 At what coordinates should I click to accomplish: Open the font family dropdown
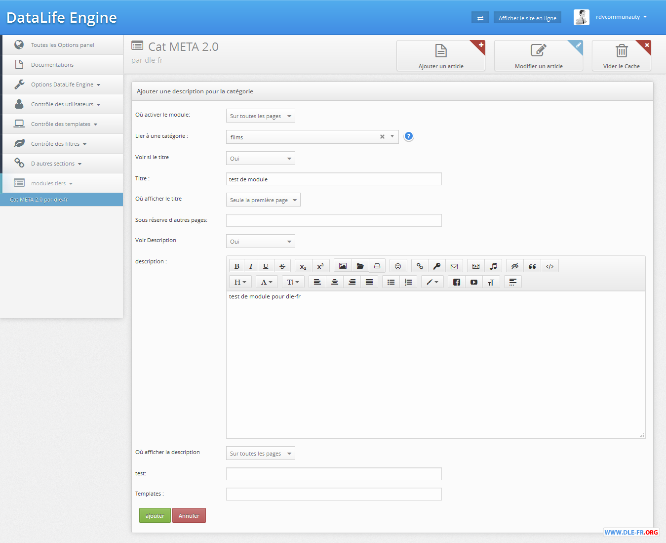click(x=267, y=282)
